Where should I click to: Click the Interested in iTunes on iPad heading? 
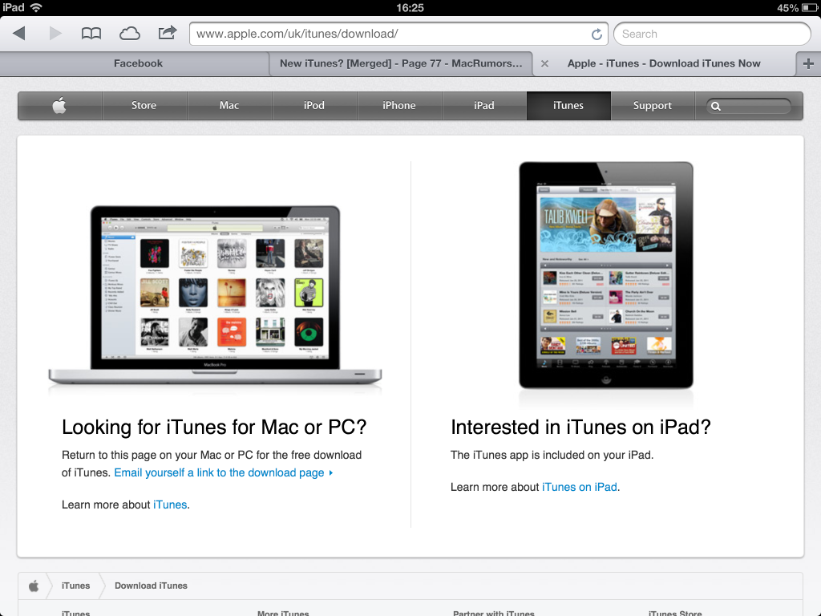click(x=580, y=427)
